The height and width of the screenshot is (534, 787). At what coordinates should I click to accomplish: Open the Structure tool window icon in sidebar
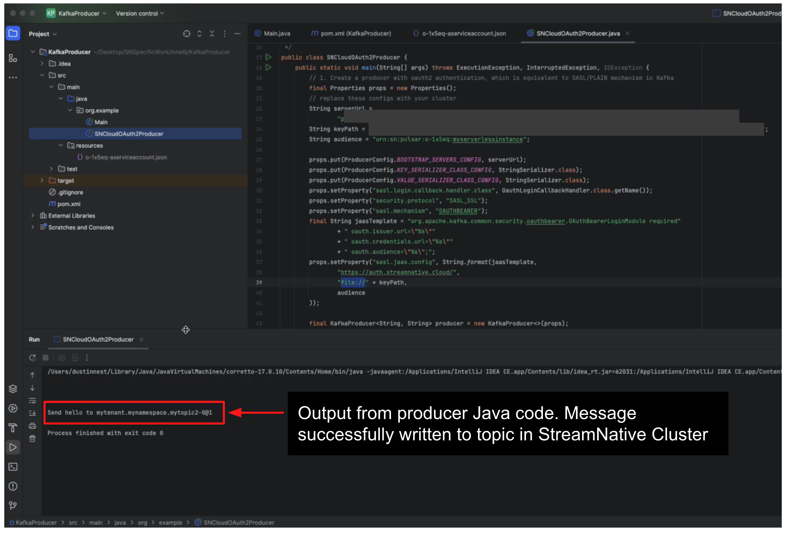coord(13,58)
